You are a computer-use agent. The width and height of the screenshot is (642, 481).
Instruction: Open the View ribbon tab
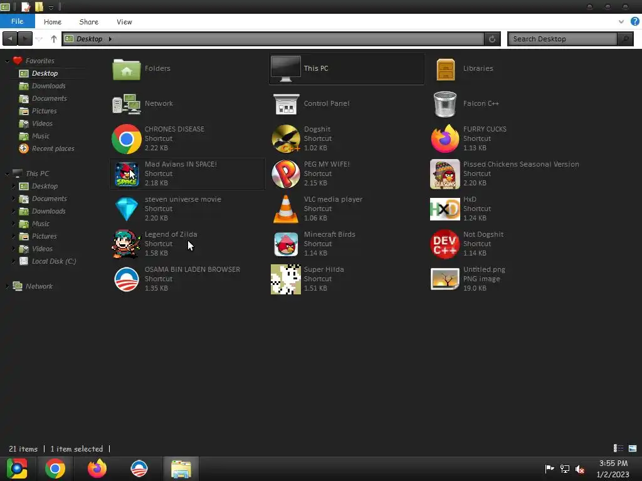[x=124, y=22]
